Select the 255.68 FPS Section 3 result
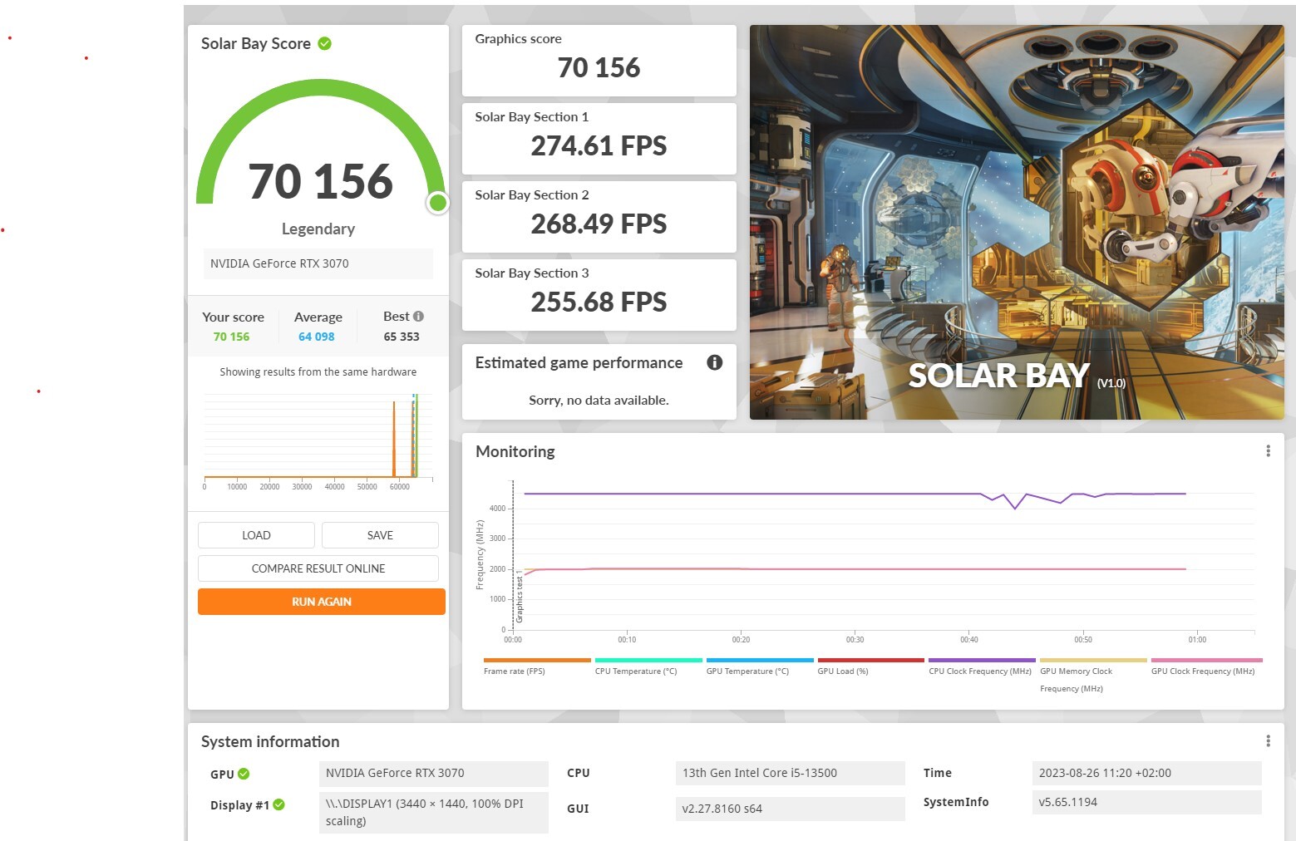1296x841 pixels. pos(599,302)
